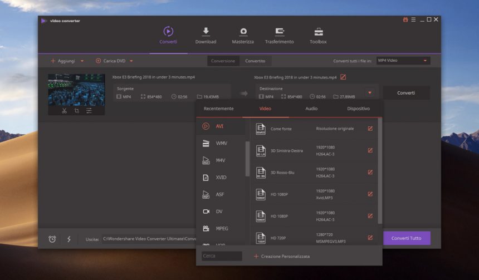Click the hamburger menu icon in title bar
This screenshot has height=280, width=479.
click(413, 19)
